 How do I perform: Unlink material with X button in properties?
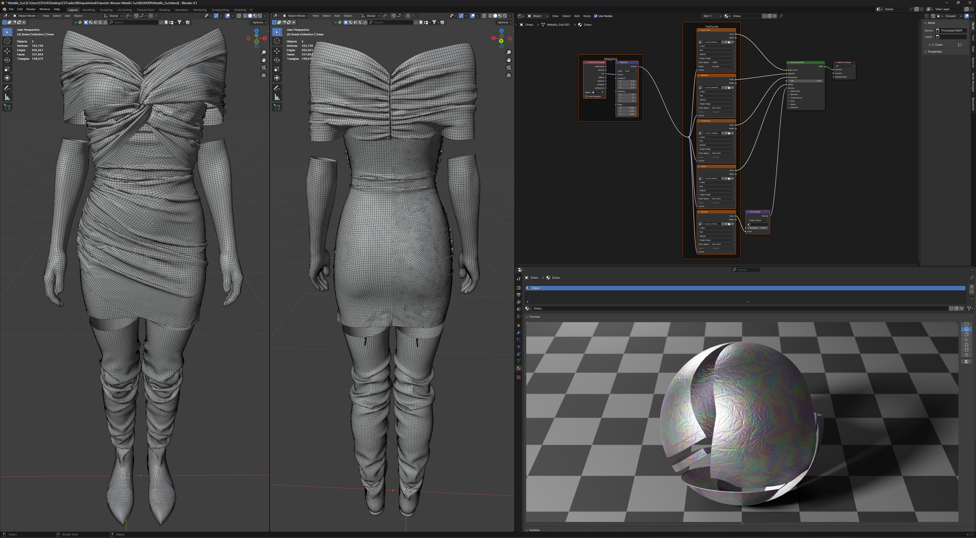pyautogui.click(x=961, y=308)
